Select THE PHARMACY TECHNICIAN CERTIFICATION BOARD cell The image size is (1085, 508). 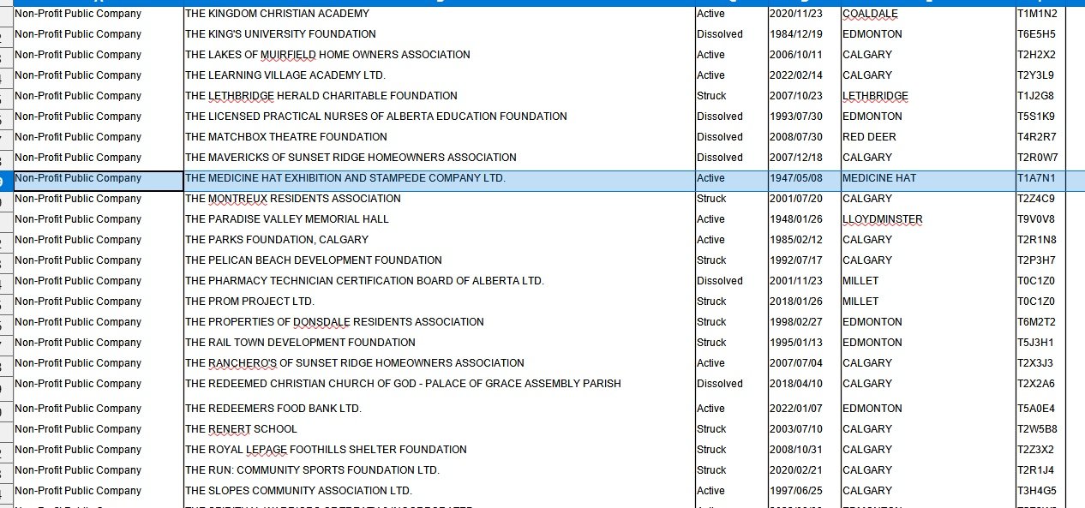[439, 281]
